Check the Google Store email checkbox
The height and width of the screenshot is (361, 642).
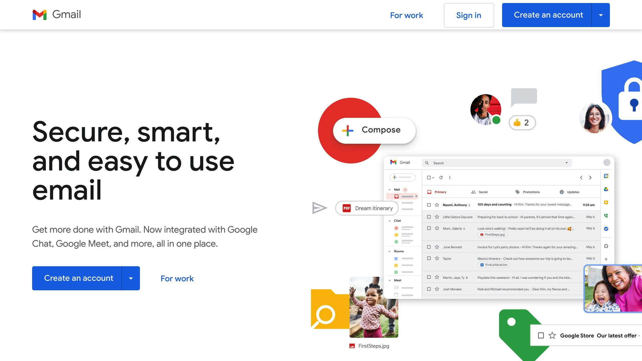point(541,335)
